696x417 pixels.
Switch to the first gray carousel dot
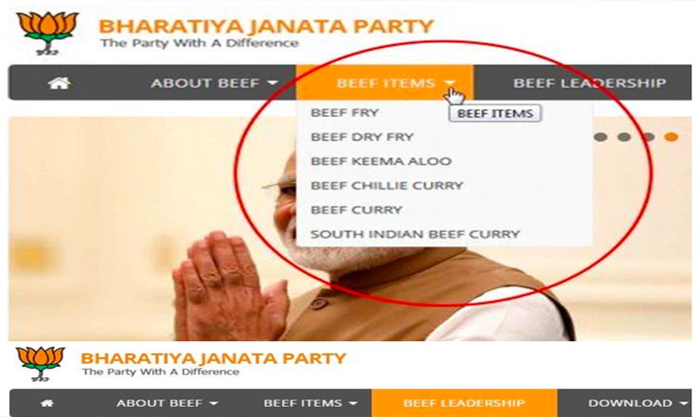[600, 137]
